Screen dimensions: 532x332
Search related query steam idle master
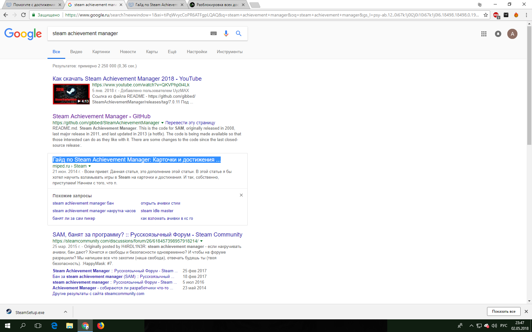(157, 211)
